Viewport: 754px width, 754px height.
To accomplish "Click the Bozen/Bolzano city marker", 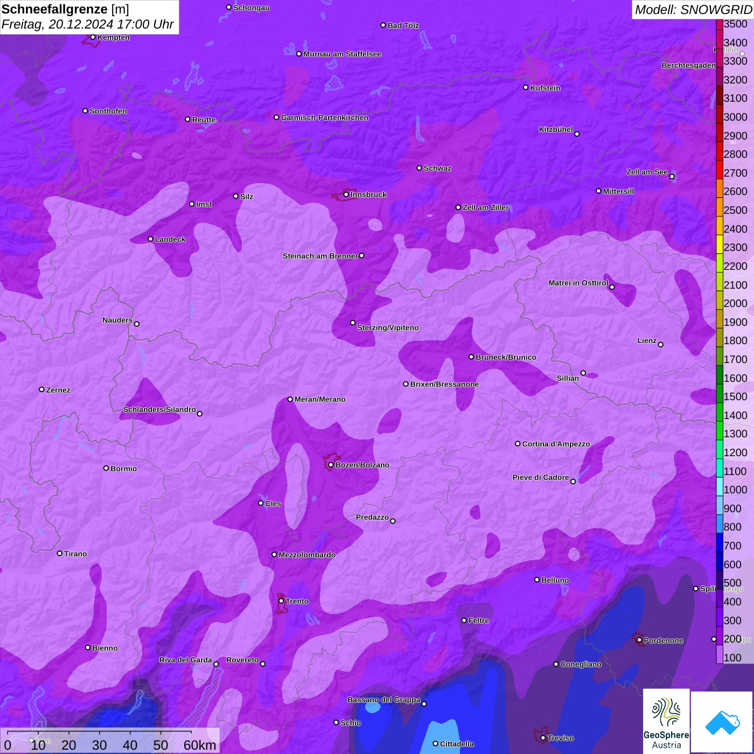I will [331, 465].
